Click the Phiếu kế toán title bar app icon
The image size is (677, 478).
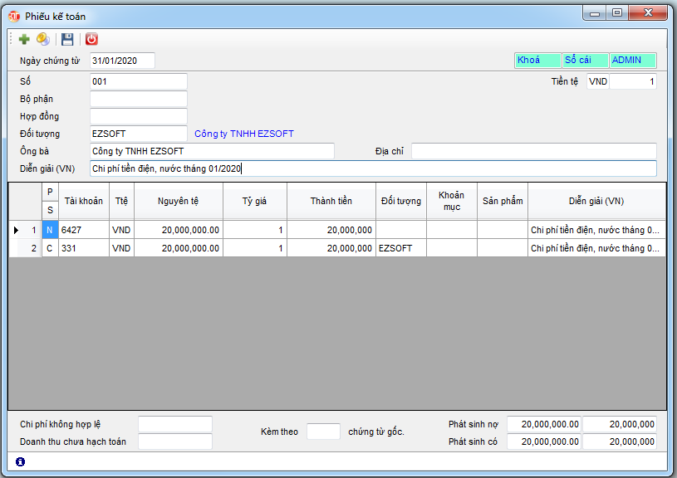(14, 17)
